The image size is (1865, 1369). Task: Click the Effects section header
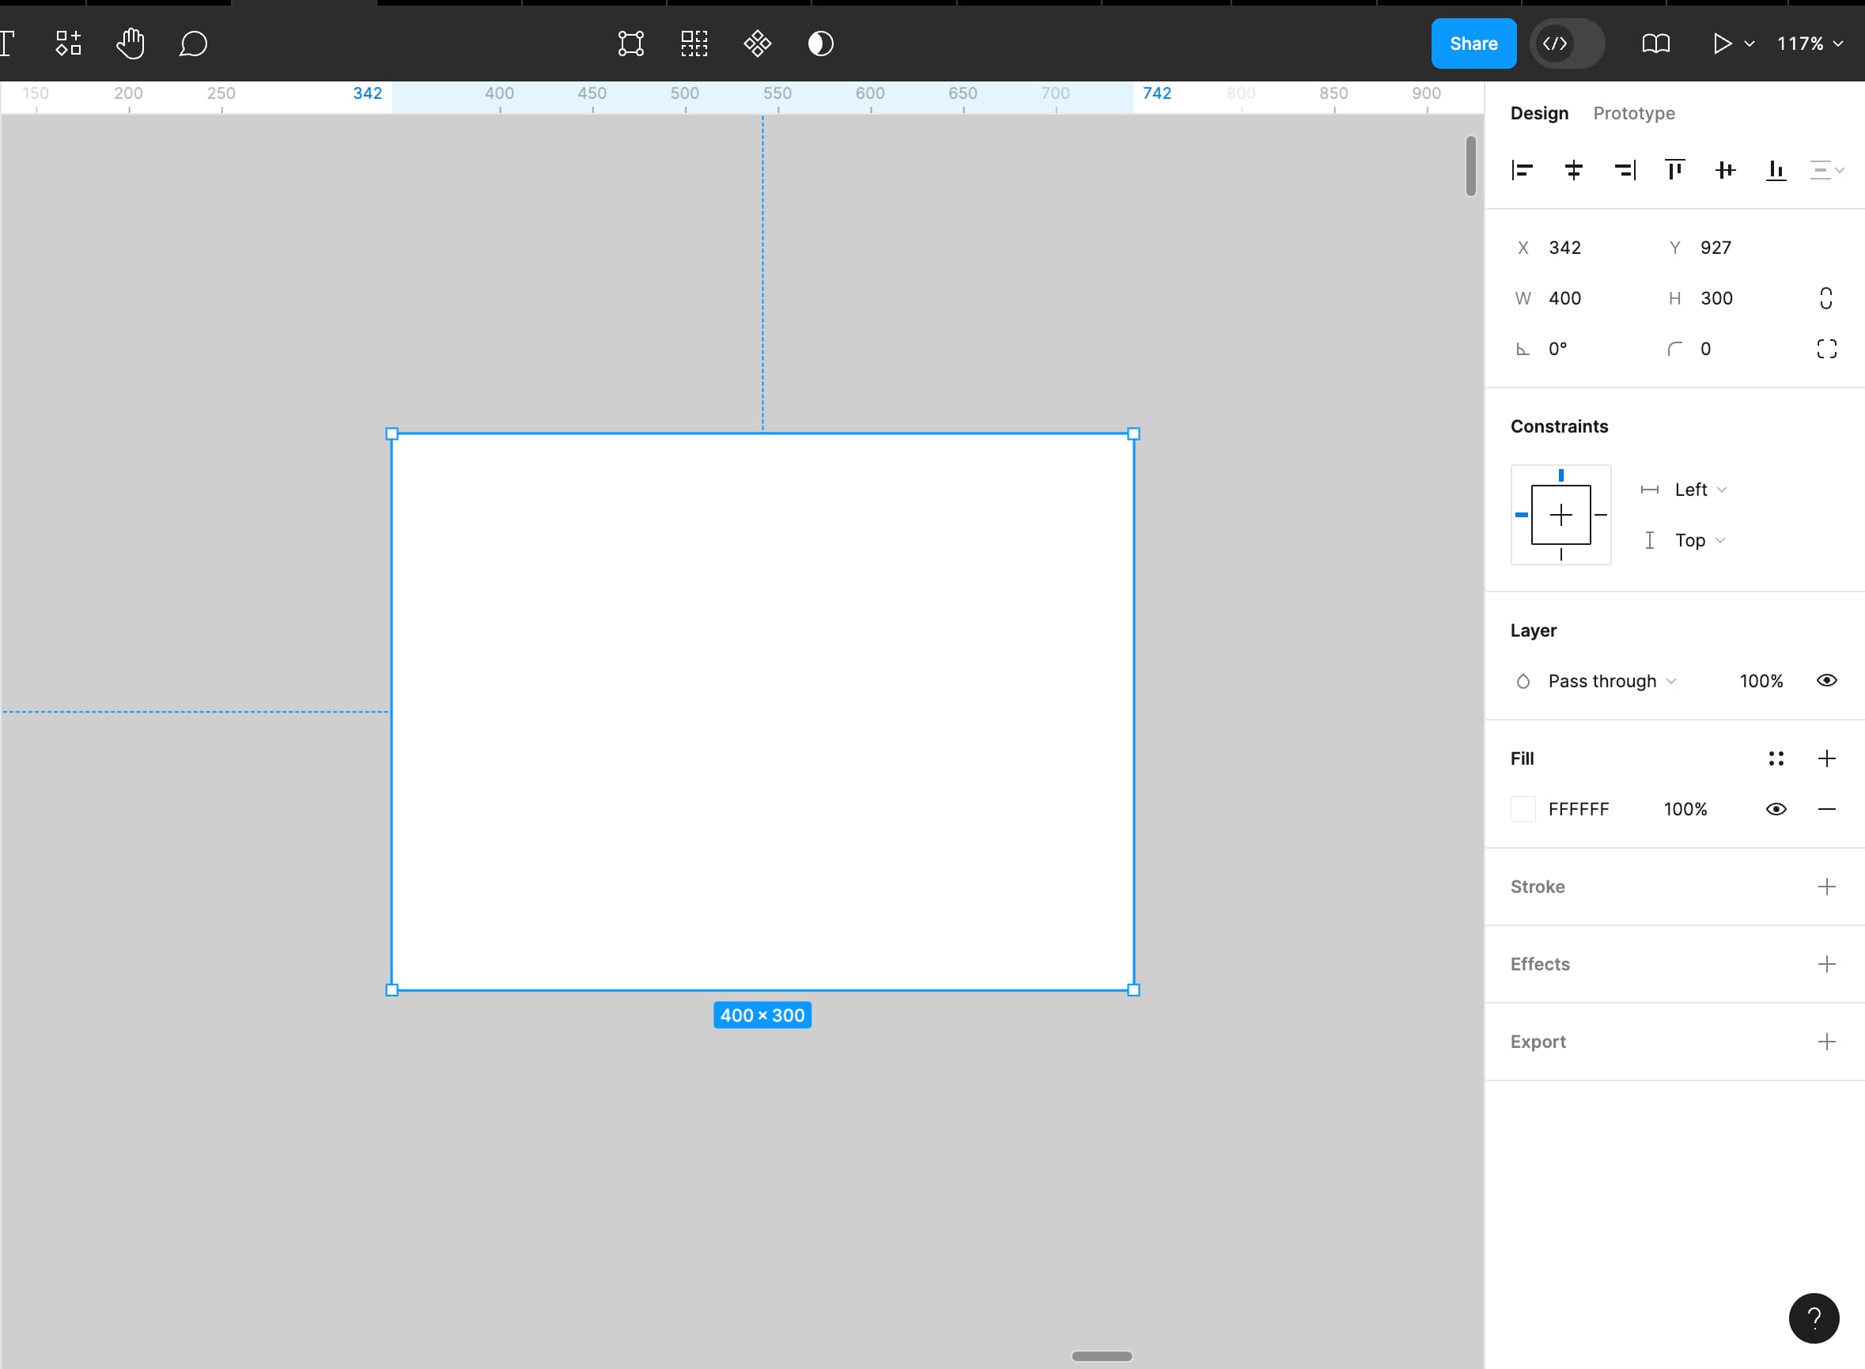tap(1539, 964)
